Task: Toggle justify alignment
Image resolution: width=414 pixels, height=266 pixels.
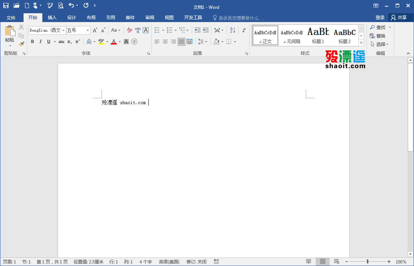Action: click(x=181, y=42)
